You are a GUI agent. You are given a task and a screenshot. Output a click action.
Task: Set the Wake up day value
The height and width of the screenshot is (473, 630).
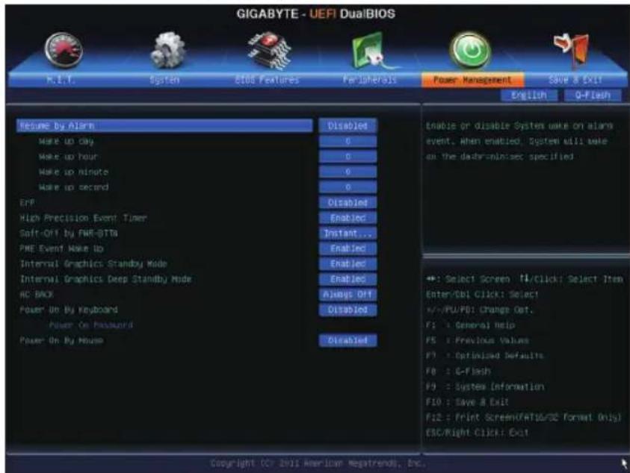point(348,141)
